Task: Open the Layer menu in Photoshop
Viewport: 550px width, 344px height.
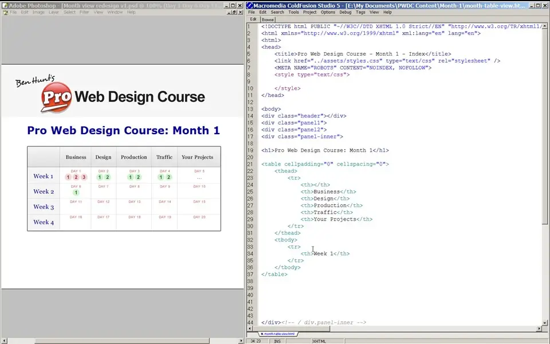Action: 54,12
